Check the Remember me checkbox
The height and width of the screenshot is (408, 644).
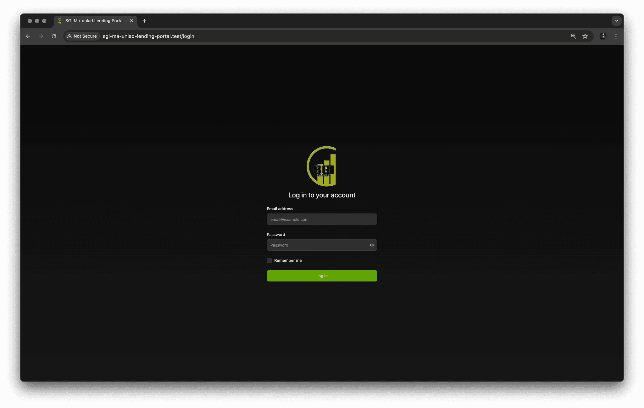coord(269,260)
